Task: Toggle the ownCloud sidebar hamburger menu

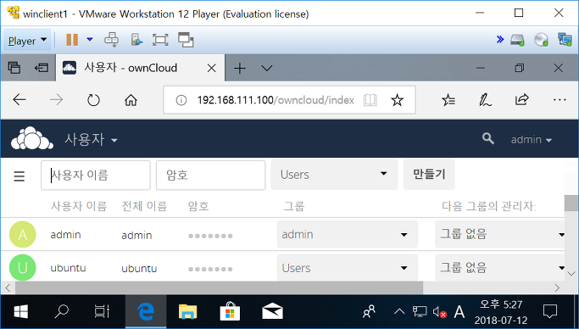Action: click(19, 176)
